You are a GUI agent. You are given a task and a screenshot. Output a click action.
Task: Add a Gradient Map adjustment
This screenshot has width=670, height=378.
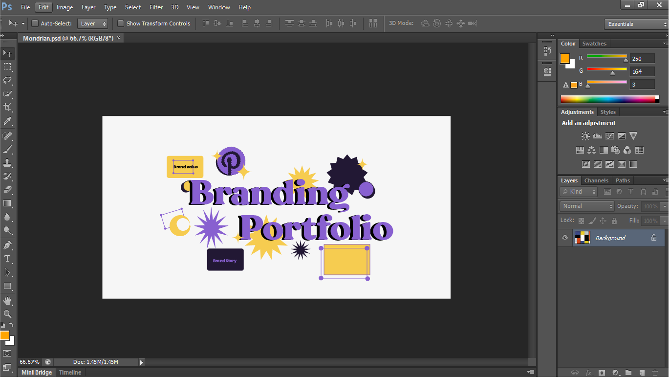(633, 164)
